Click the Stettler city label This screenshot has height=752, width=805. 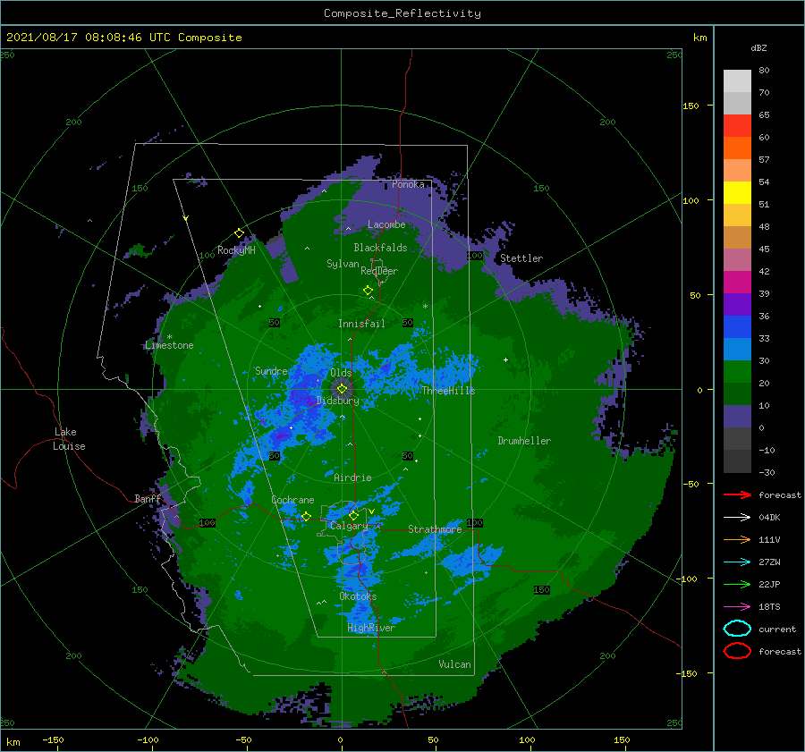point(521,258)
